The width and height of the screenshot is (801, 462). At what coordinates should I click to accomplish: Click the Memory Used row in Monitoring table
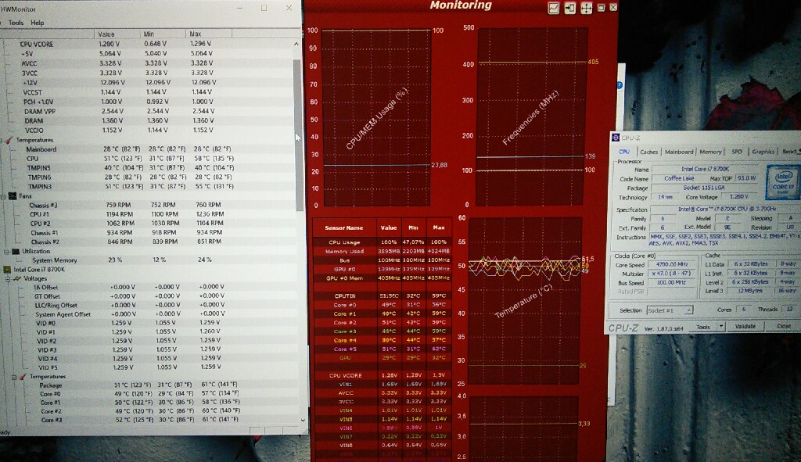[x=382, y=251]
